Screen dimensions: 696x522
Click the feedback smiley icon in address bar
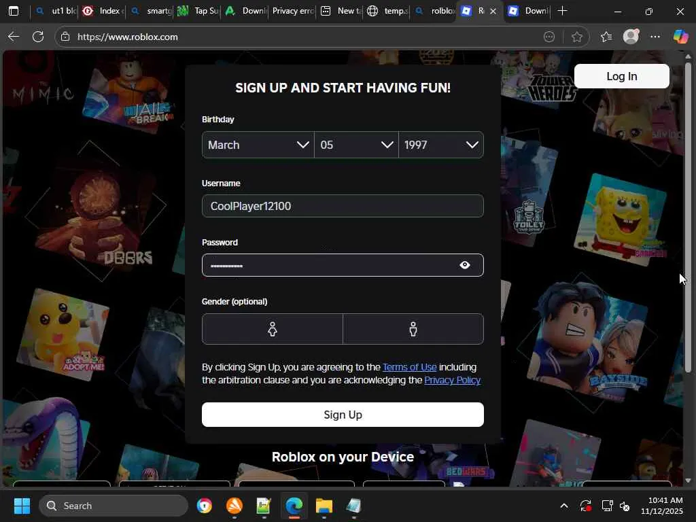549,37
